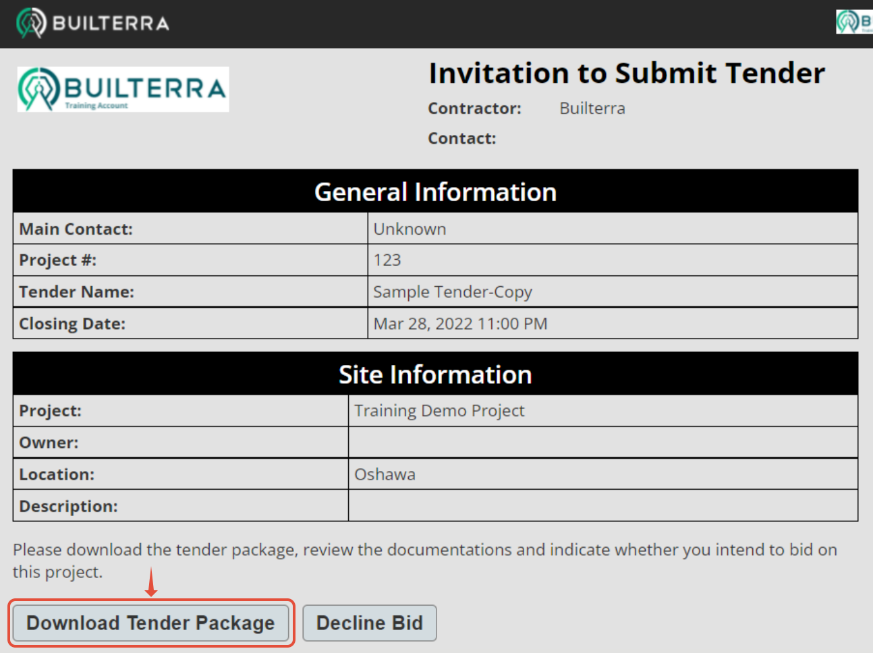
Task: Click the partially visible logo at top right
Action: tap(855, 22)
